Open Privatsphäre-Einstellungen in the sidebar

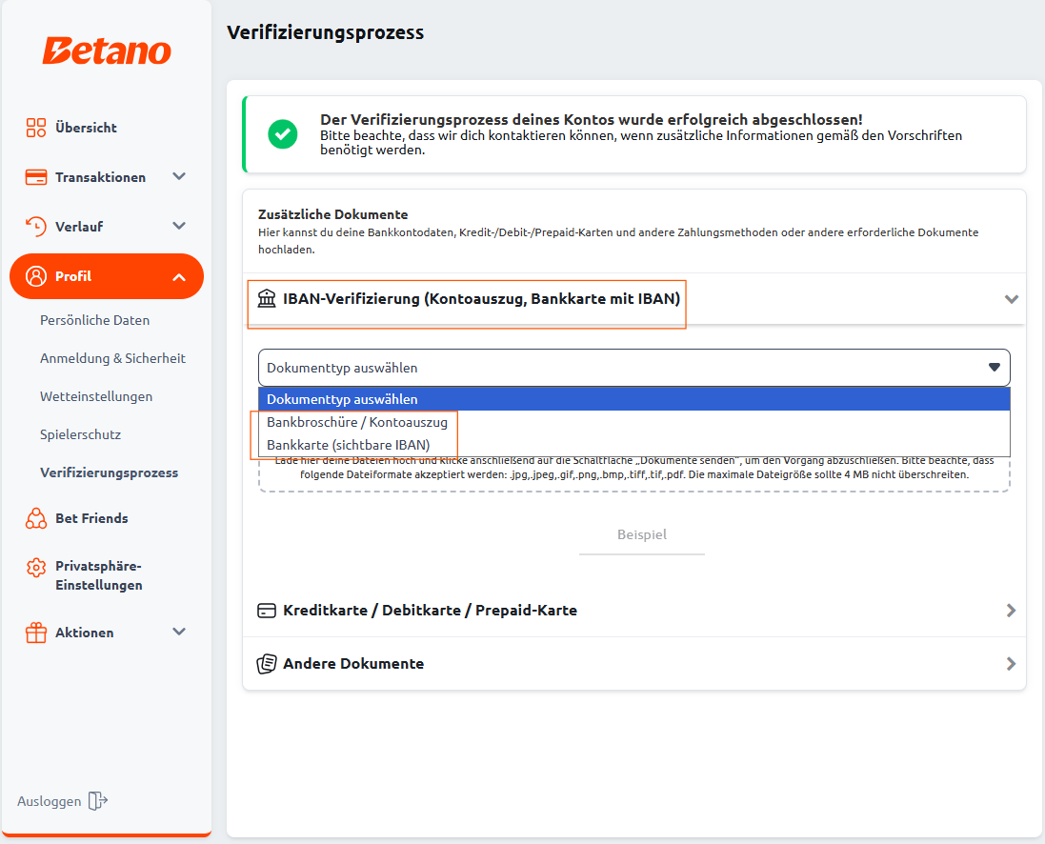99,575
